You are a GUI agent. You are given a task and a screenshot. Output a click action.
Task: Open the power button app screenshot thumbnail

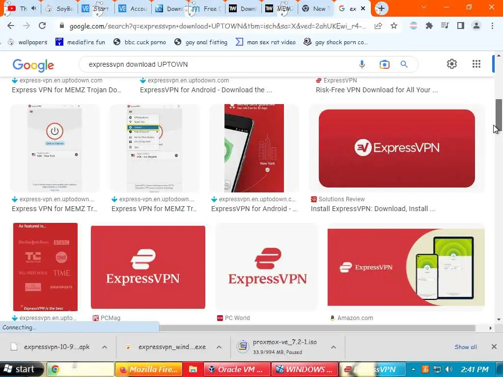click(x=55, y=148)
